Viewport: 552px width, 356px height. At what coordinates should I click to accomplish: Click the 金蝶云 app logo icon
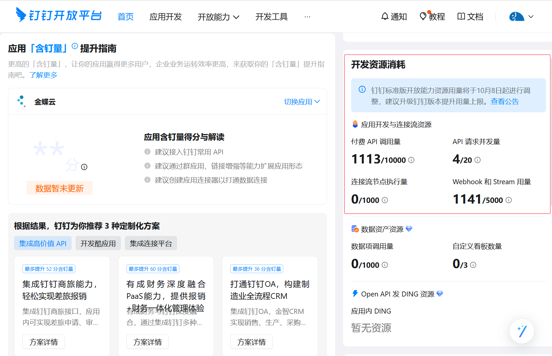point(21,101)
